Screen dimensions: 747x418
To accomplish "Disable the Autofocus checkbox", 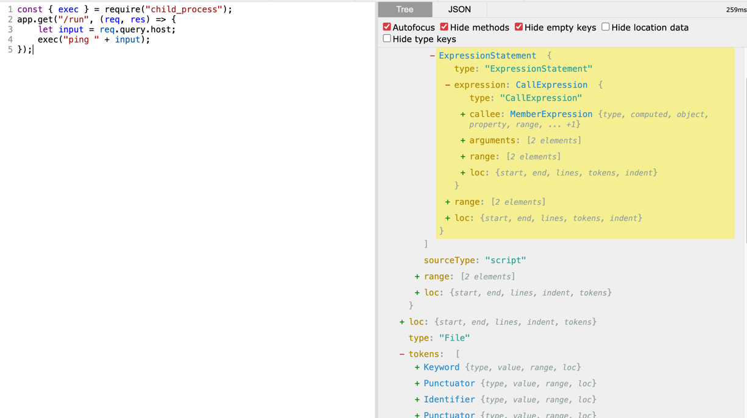I will (387, 27).
